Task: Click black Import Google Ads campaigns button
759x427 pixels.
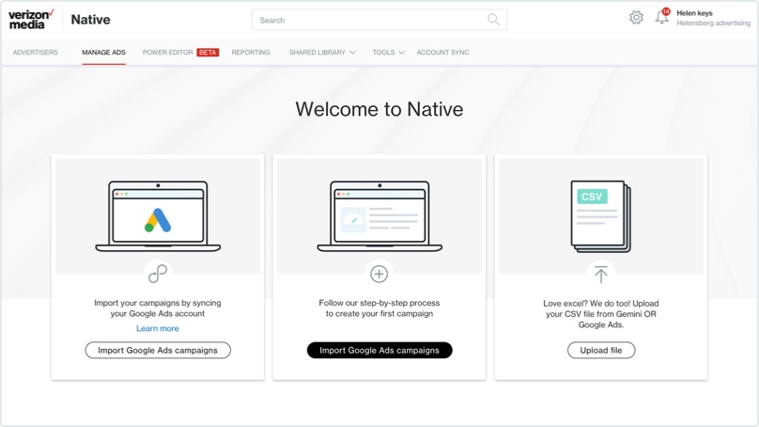Action: 379,350
